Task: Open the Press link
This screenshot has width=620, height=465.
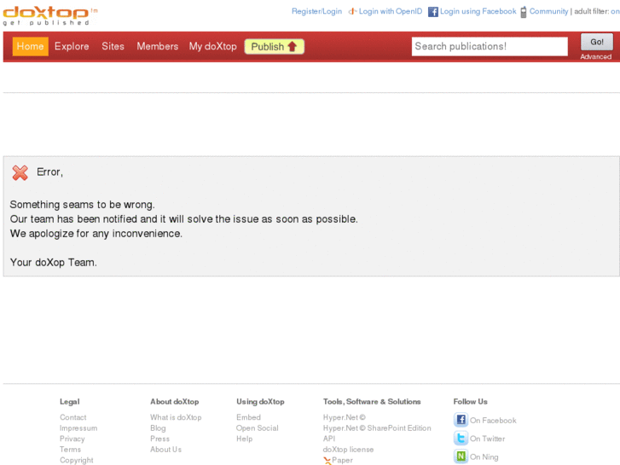Action: pyautogui.click(x=159, y=439)
